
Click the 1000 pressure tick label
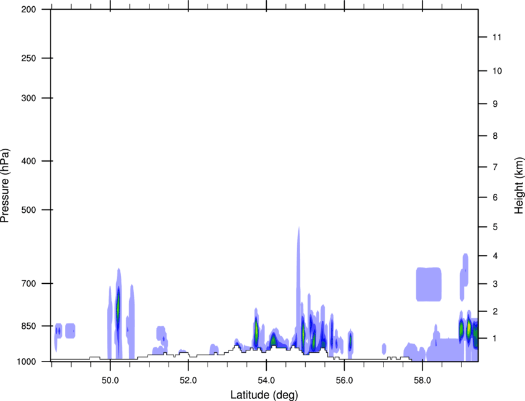pos(27,362)
